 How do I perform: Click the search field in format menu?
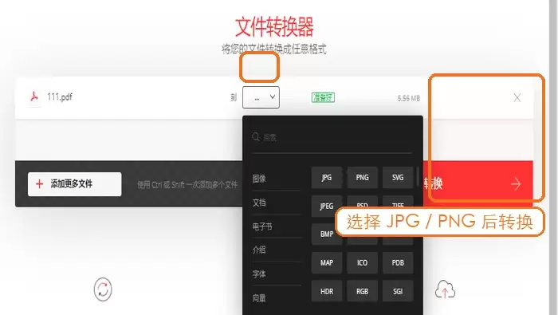[x=332, y=137]
